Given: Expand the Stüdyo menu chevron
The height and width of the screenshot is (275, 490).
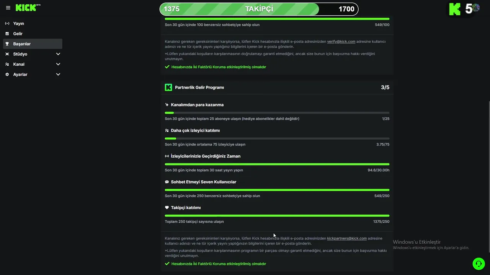Looking at the screenshot, I should tap(58, 54).
